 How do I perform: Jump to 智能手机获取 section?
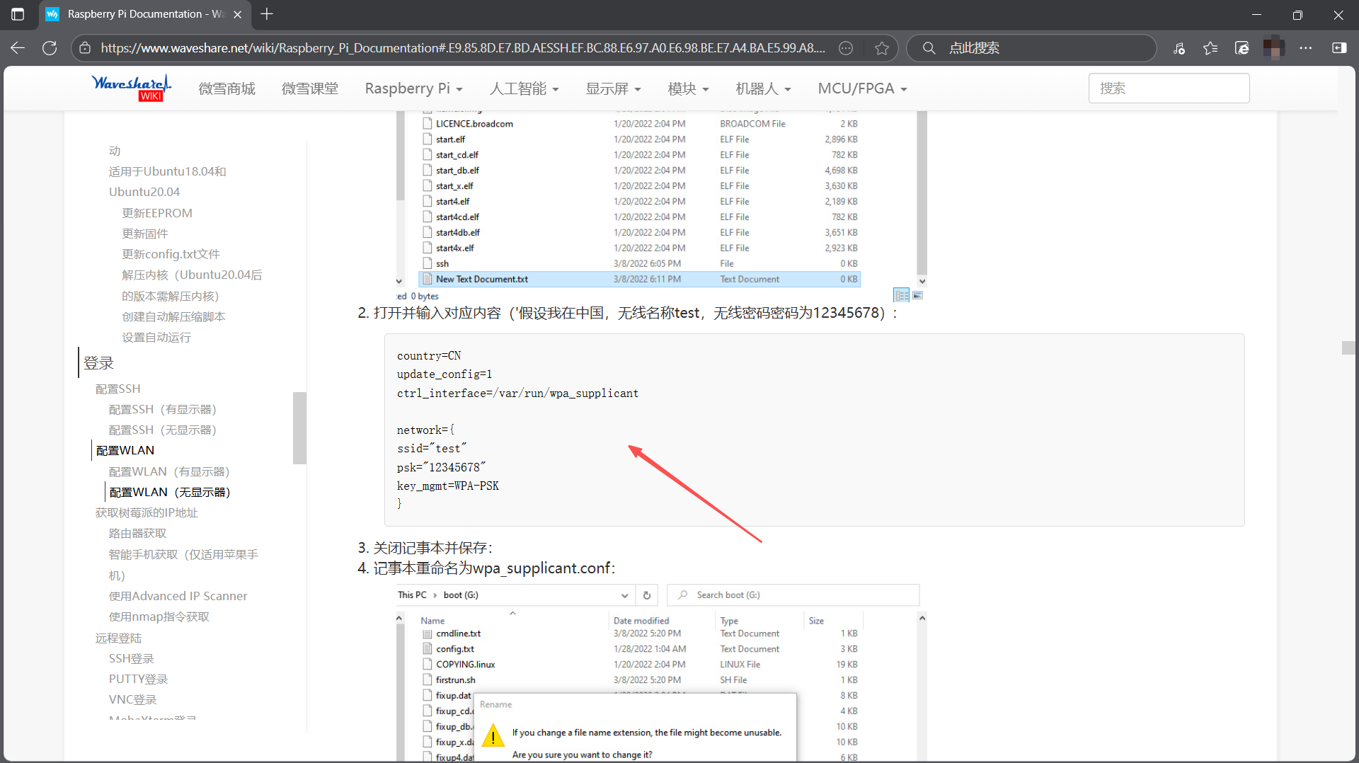[183, 565]
